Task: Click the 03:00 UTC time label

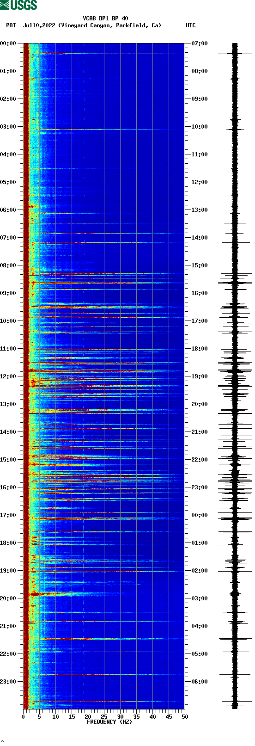Action: click(200, 598)
